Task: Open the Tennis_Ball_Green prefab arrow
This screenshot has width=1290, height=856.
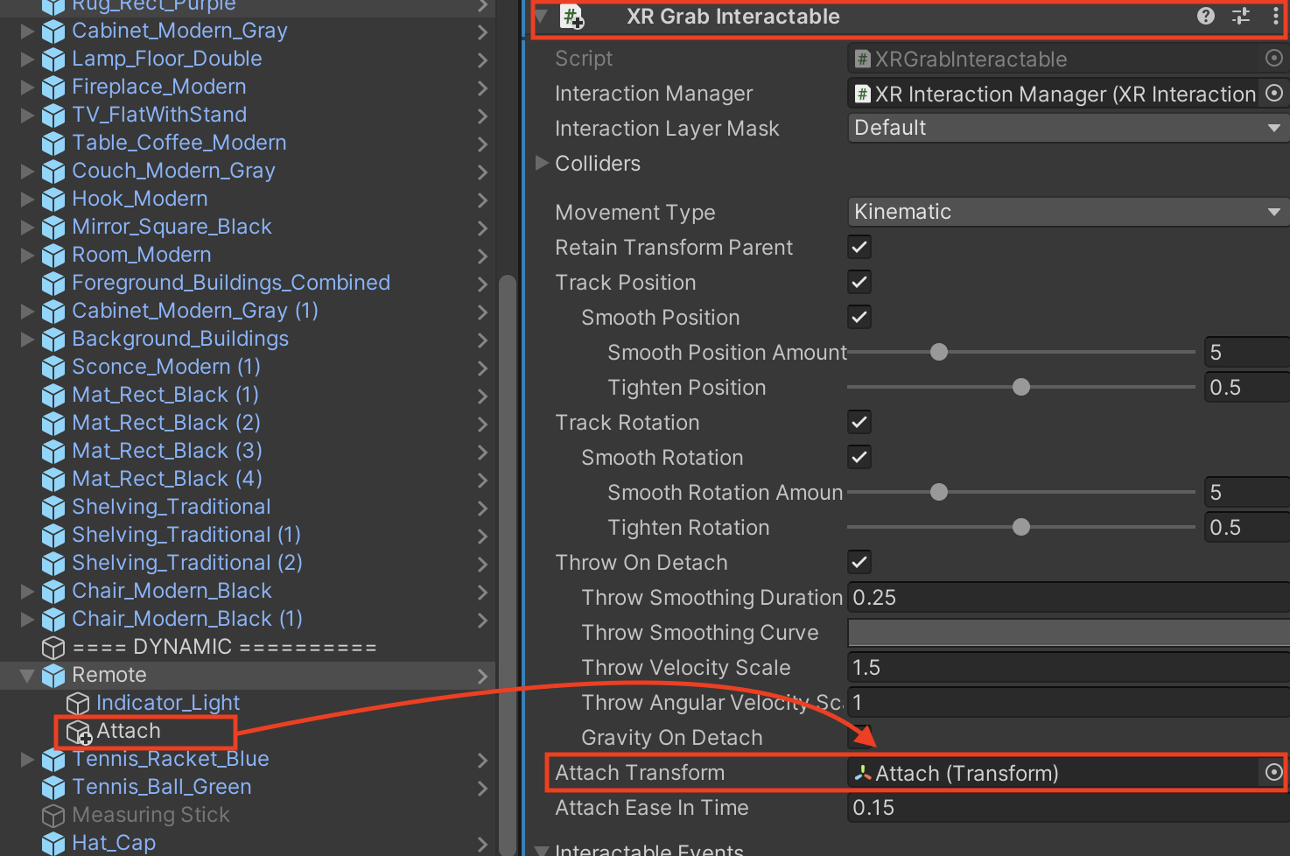Action: point(482,788)
